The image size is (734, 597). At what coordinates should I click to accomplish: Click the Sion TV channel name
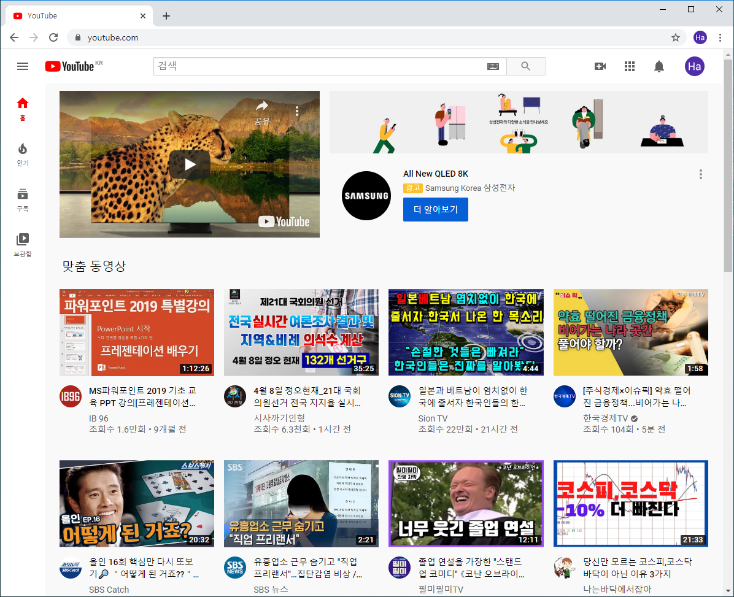click(433, 418)
